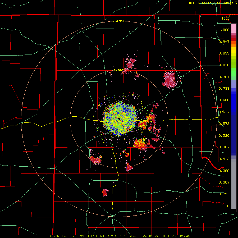The image size is (238, 238).
Task: Click the Correlation Coefficient caption at the bottom
Action: tap(120, 236)
